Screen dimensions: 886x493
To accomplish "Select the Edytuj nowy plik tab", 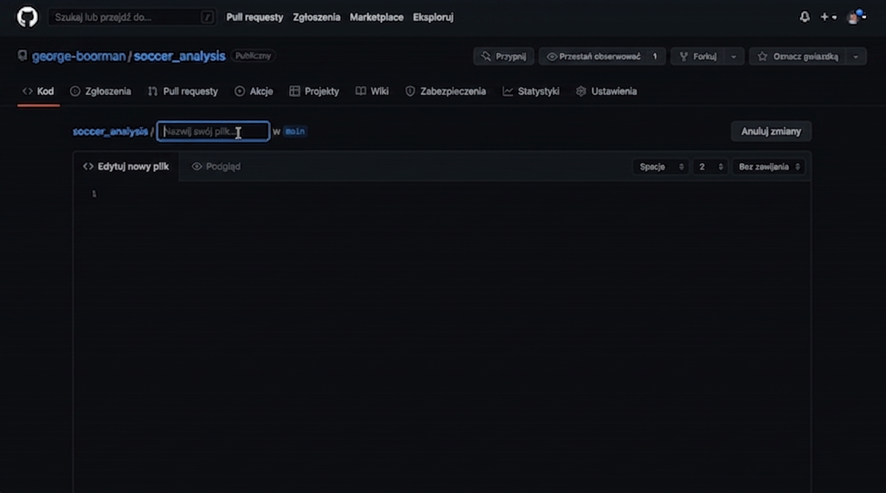I will (x=126, y=166).
